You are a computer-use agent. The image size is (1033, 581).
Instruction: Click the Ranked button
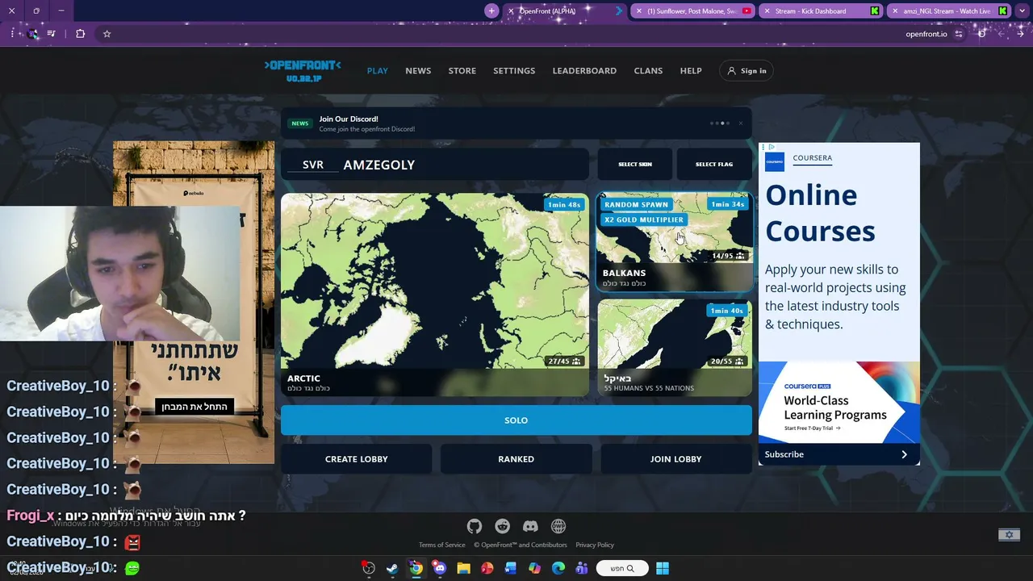[516, 459]
